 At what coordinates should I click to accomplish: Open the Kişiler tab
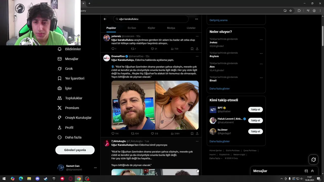tap(151, 28)
